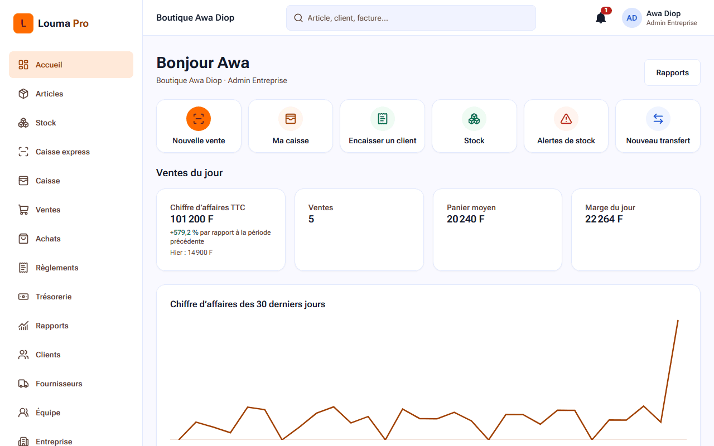Click Ma caisse register icon
Screen dimensions: 714x446
click(x=291, y=119)
